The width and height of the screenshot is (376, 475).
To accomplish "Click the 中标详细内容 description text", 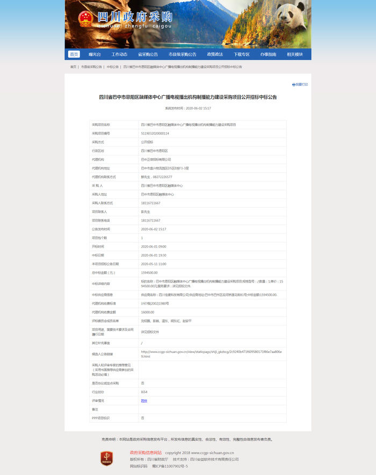I will [212, 283].
